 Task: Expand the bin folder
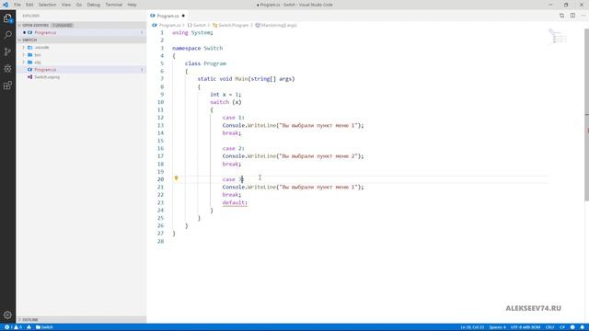point(24,55)
